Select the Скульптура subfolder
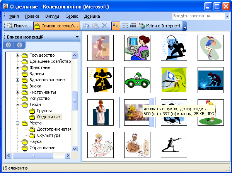232x173 pixels. (45, 135)
